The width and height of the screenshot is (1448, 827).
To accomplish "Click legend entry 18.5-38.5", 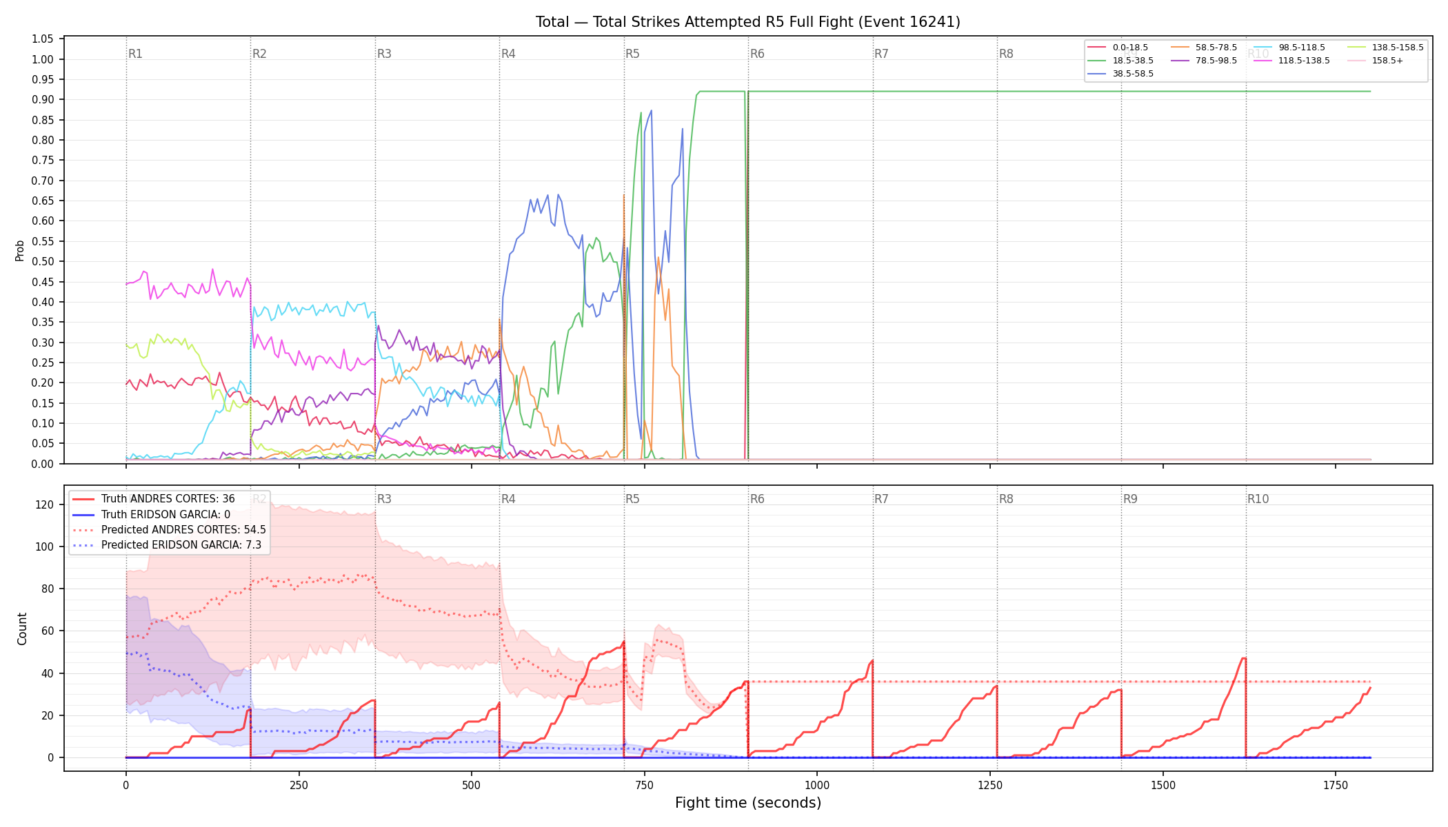I will pyautogui.click(x=1120, y=61).
